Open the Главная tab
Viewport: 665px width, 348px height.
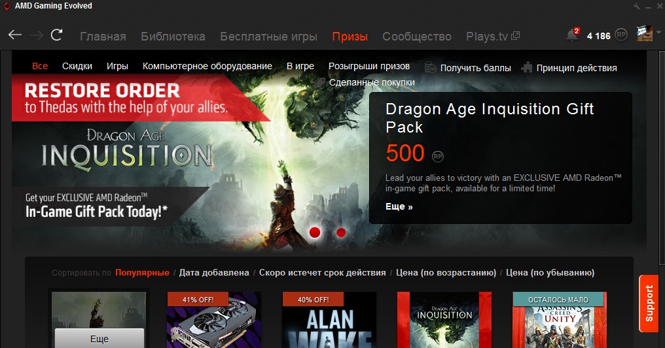[103, 37]
